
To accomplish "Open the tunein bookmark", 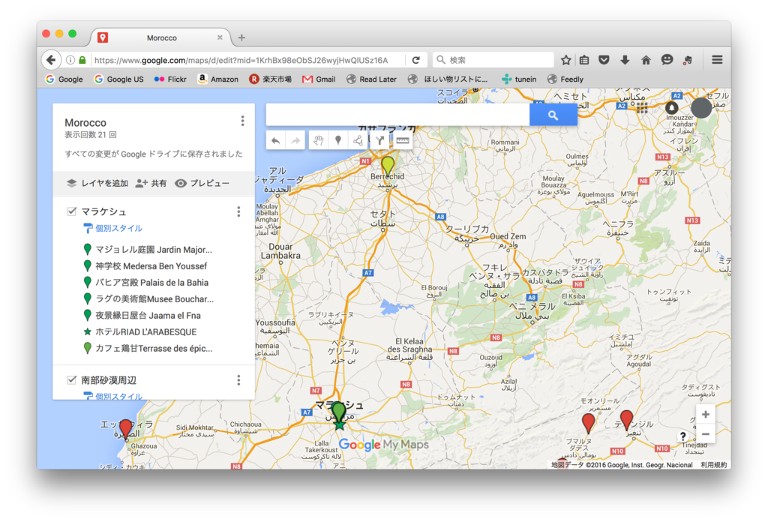I will 519,79.
